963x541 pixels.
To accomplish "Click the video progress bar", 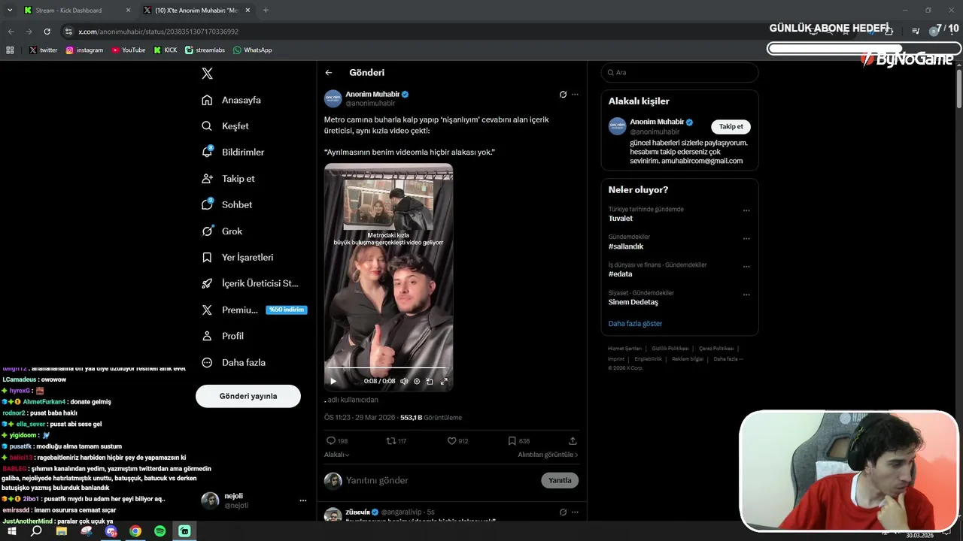I will point(388,367).
